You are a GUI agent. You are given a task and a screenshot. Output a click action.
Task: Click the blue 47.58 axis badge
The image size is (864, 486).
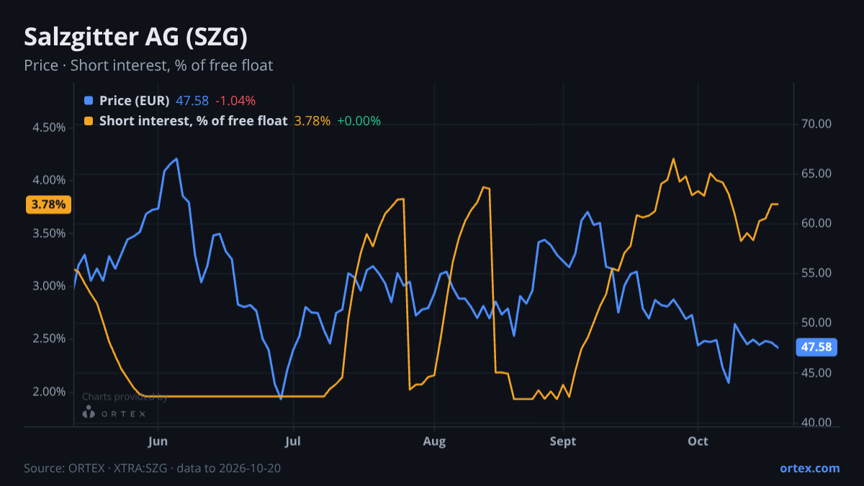pos(816,348)
